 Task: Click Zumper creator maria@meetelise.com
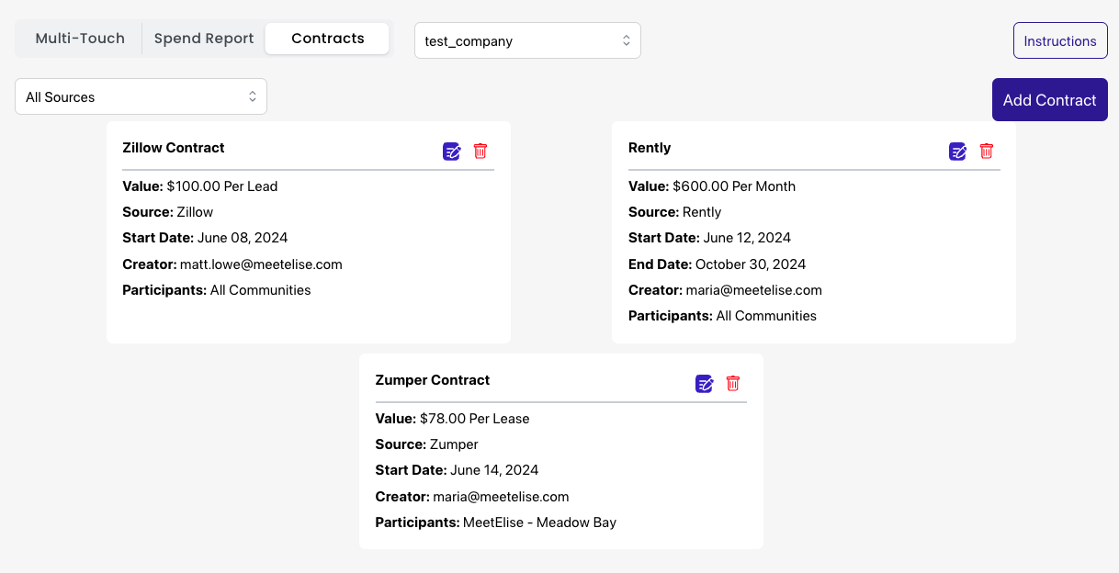coord(502,497)
